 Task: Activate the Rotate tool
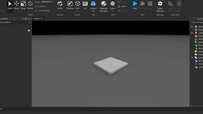[30, 5]
